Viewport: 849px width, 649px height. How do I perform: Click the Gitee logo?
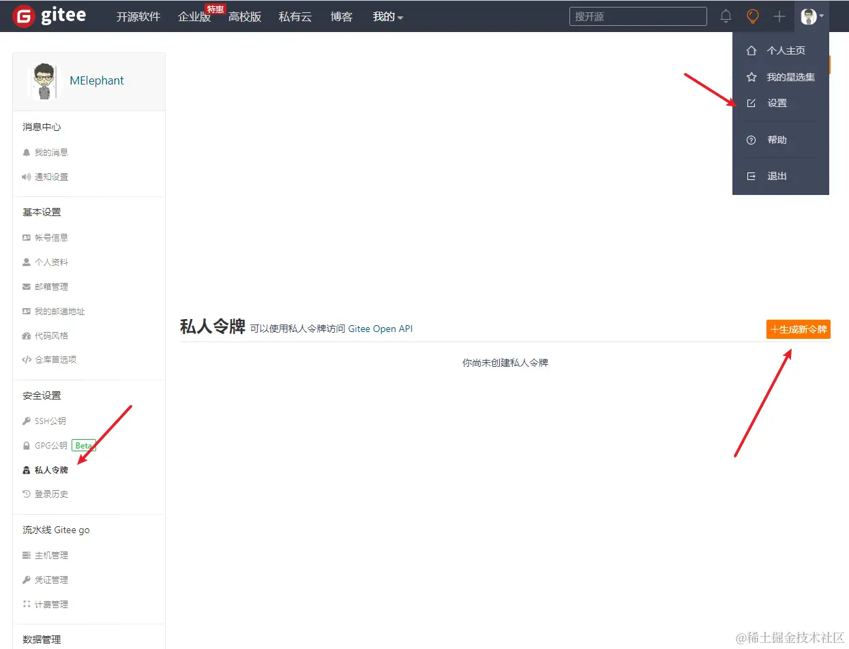[49, 16]
